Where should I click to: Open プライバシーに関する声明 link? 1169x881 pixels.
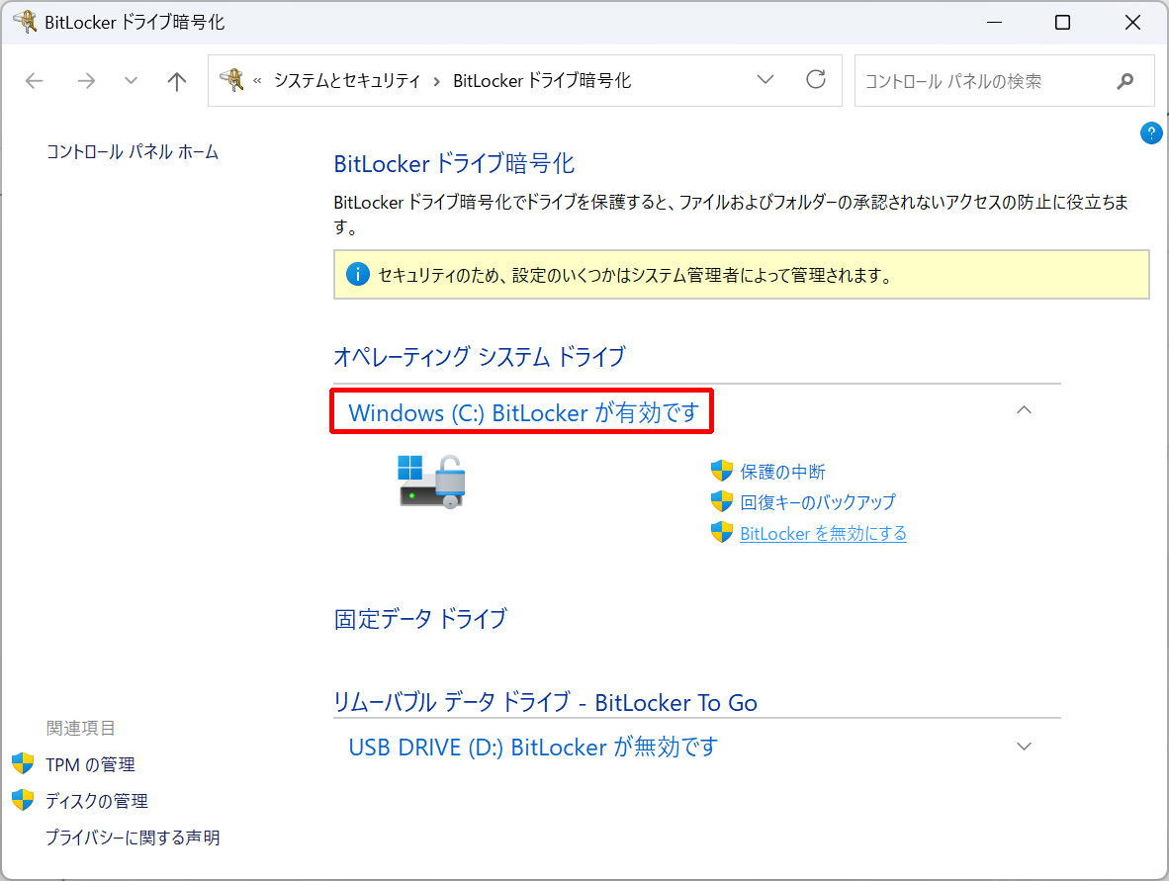[133, 837]
